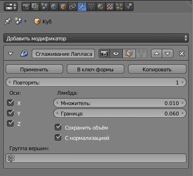Toggle modifier display in edit mode
193x176 pixels.
click(129, 54)
